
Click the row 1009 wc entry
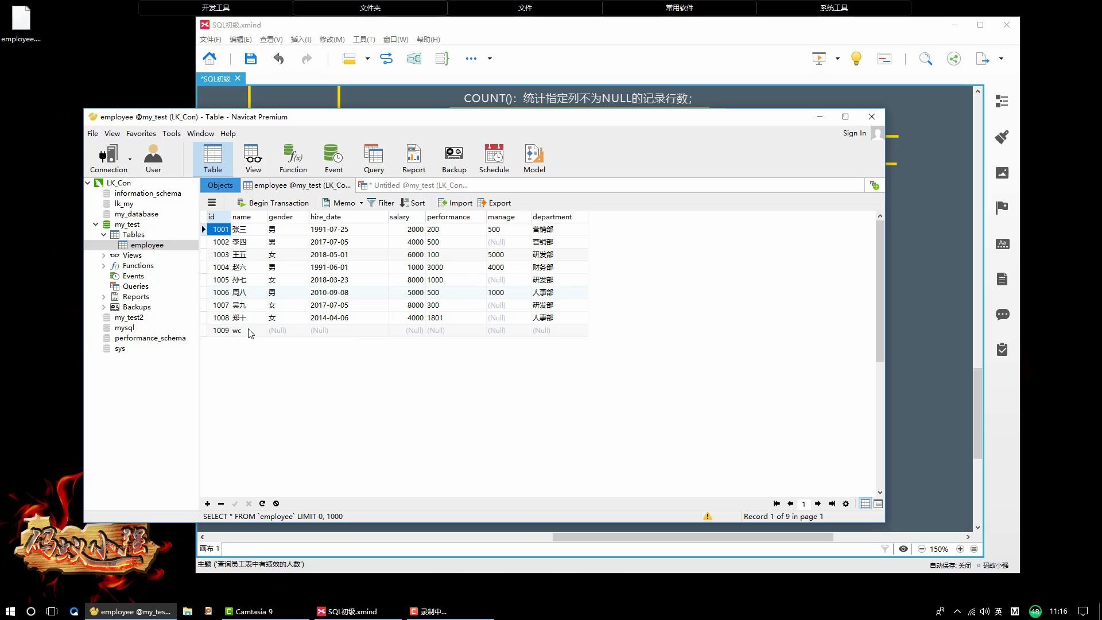pos(237,330)
